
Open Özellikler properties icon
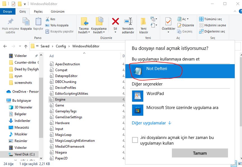pos(168,21)
